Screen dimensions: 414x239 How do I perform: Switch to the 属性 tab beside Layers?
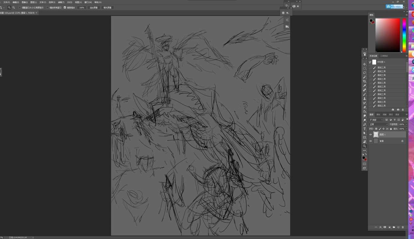click(x=378, y=114)
